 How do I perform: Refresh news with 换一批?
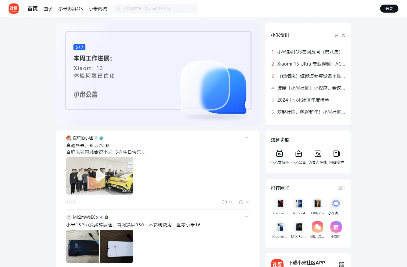(x=338, y=35)
